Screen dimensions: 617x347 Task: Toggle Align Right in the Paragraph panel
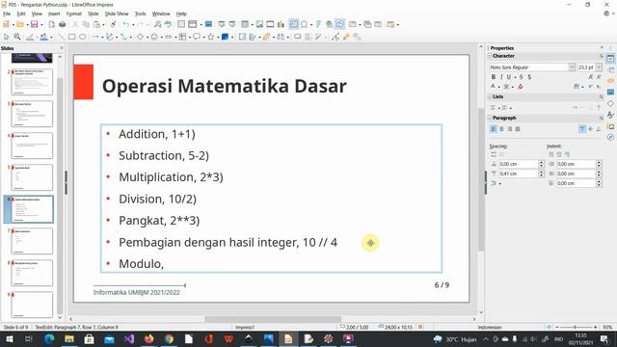pyautogui.click(x=510, y=129)
